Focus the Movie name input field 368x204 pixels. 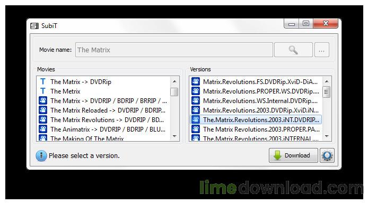(x=174, y=50)
